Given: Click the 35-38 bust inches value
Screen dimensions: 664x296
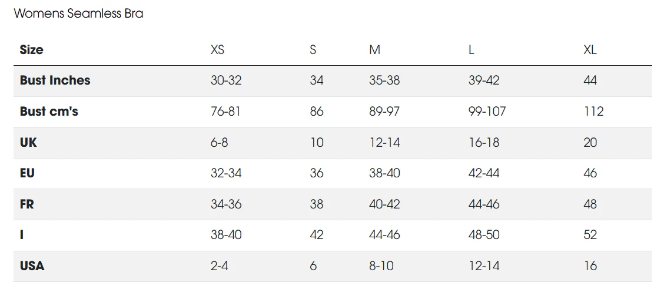Looking at the screenshot, I should click(x=384, y=80).
